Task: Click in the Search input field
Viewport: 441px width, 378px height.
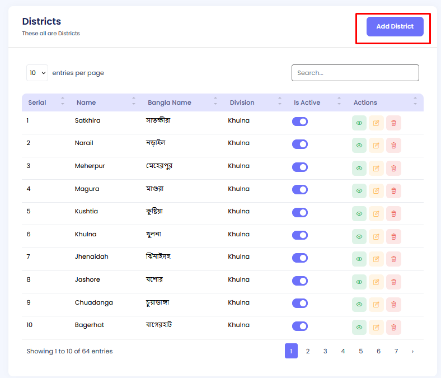Action: [x=355, y=73]
